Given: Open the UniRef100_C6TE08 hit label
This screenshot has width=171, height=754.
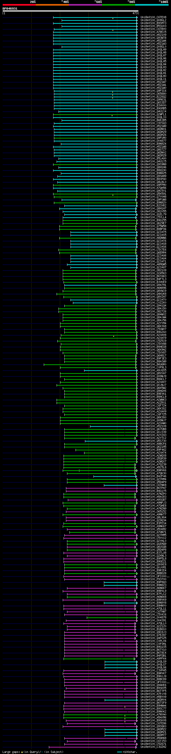Looking at the screenshot, I should click(153, 17).
